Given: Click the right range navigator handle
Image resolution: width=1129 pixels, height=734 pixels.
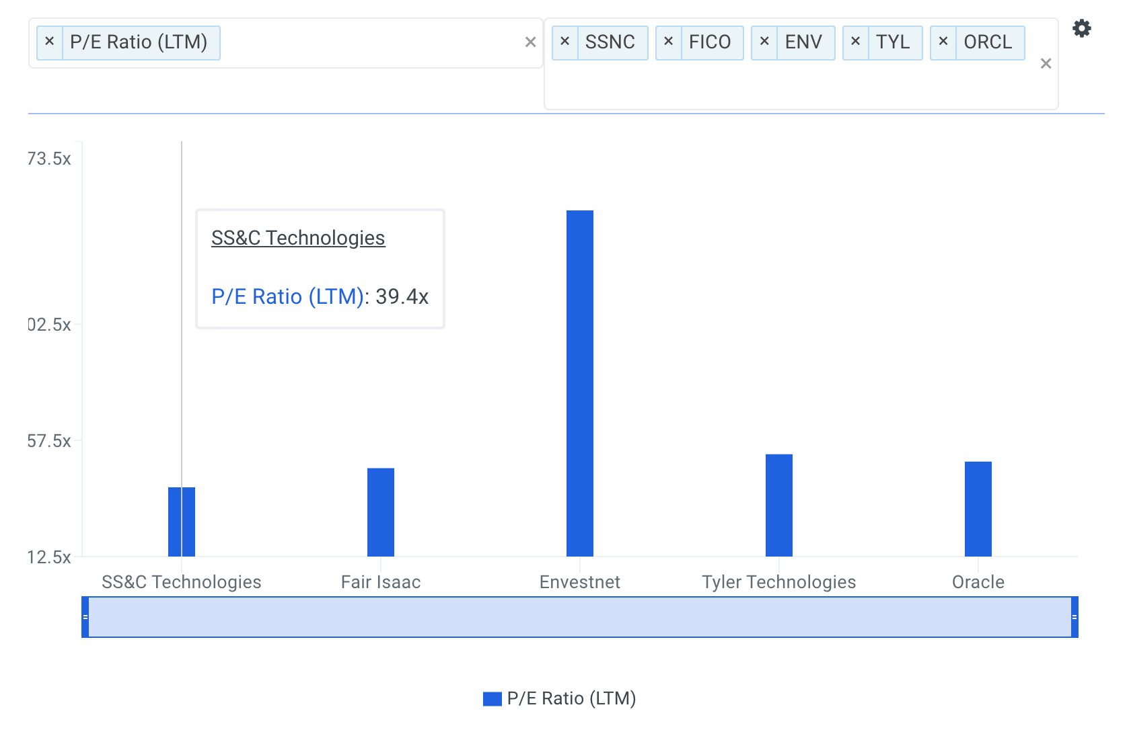Looking at the screenshot, I should pos(1075,617).
